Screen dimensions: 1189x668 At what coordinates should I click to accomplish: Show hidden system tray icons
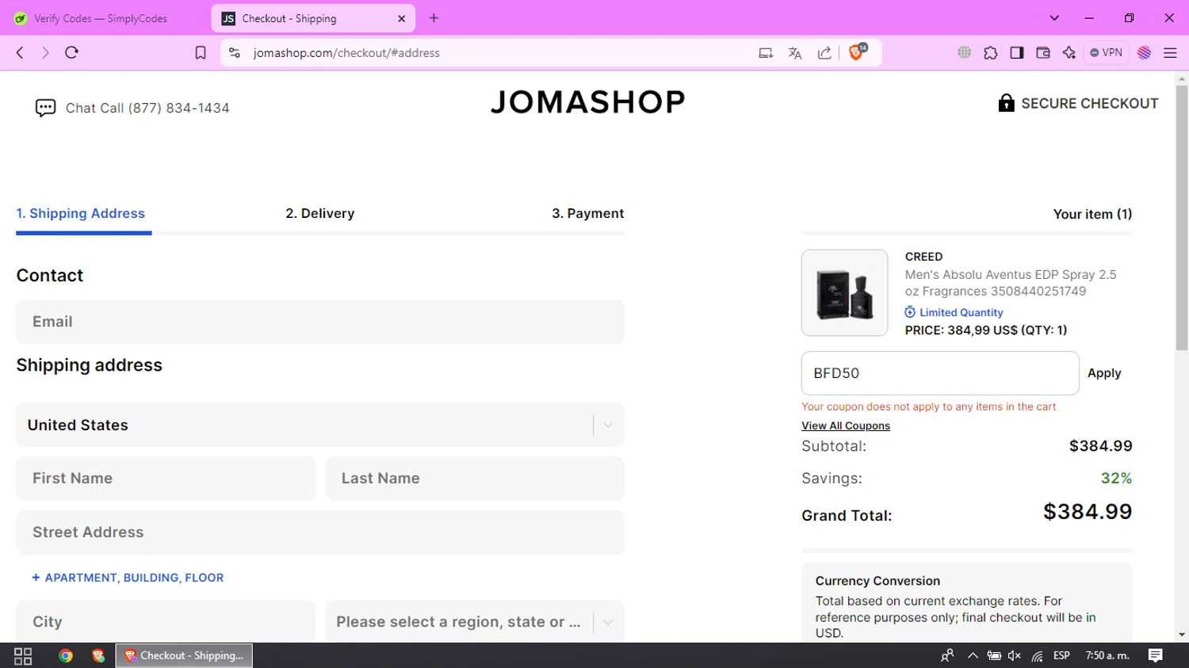pos(973,655)
